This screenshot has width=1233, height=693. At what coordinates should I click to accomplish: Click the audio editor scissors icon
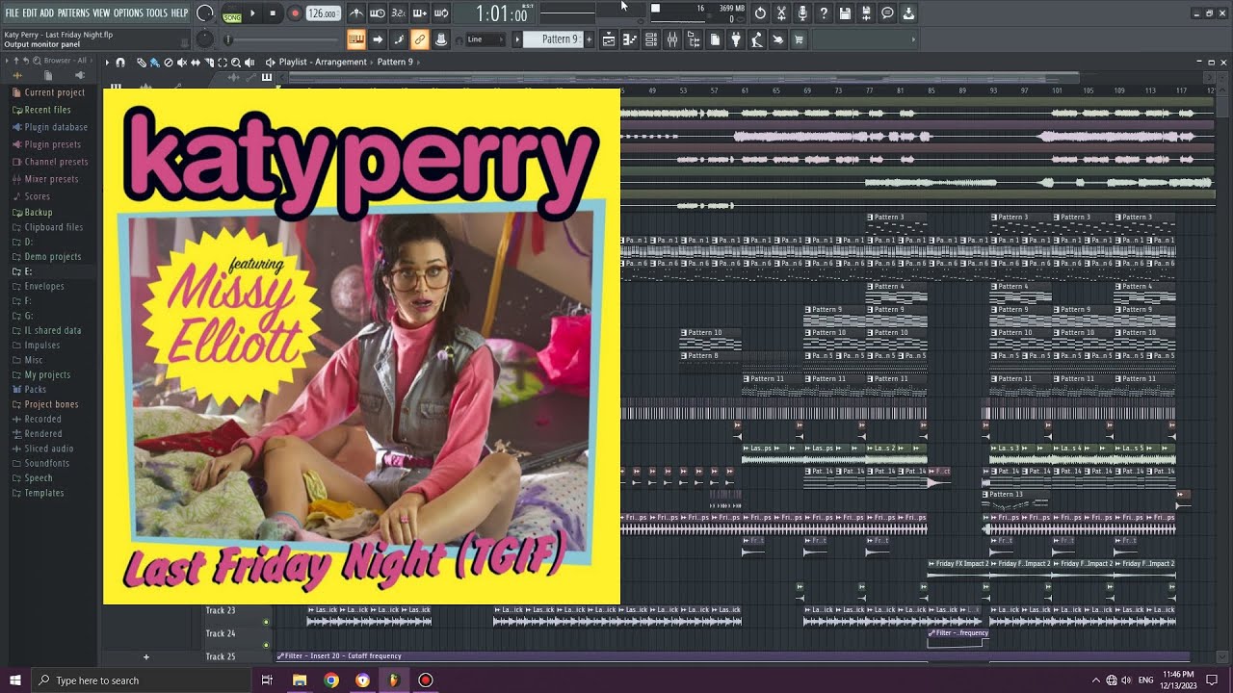coord(781,13)
